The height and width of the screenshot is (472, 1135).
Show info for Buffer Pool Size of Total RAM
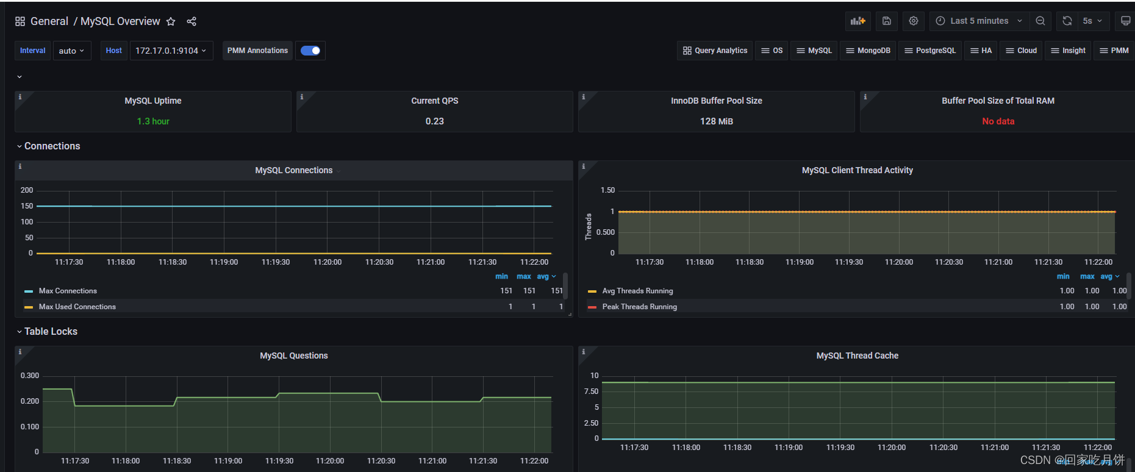tap(865, 96)
